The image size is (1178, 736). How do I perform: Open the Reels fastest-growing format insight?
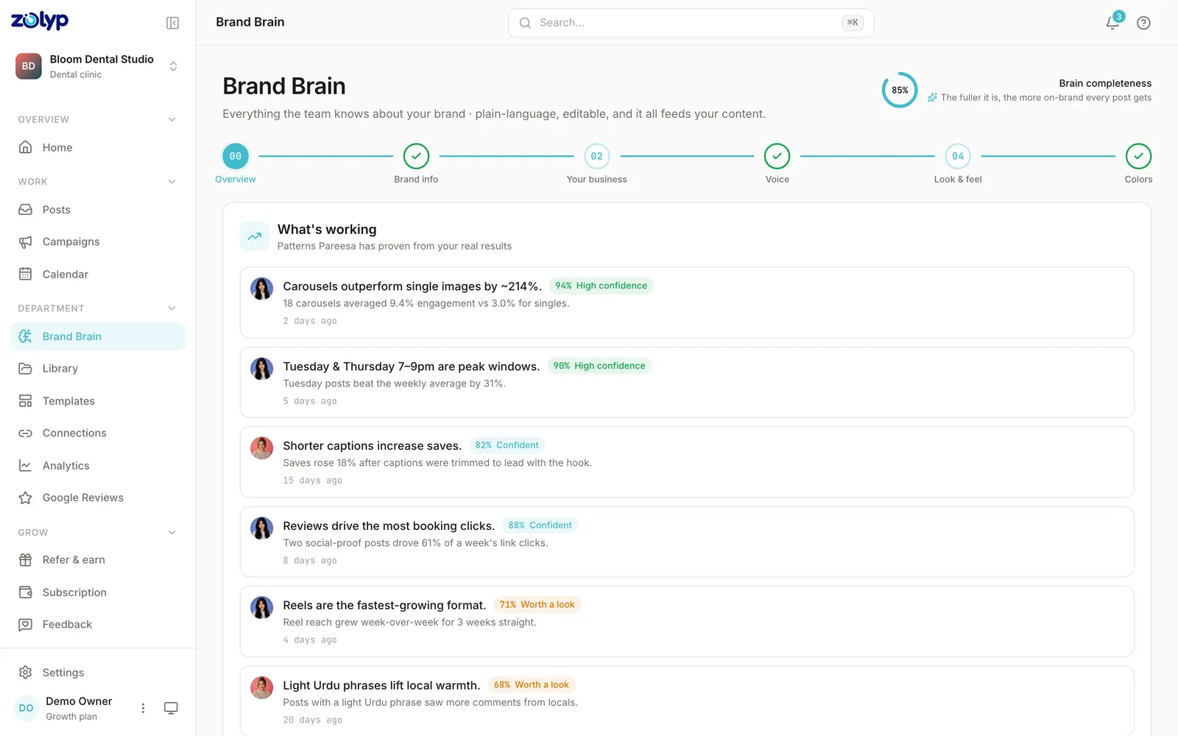[x=687, y=622]
